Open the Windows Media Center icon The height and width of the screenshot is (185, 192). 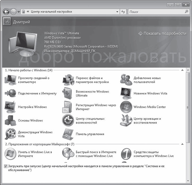click(x=126, y=107)
